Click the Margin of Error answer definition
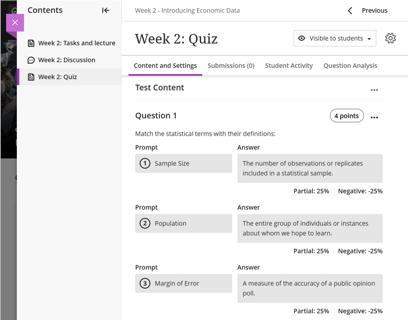 [x=310, y=288]
